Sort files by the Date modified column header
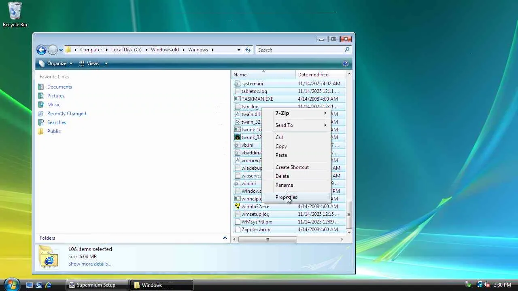 [x=321, y=75]
